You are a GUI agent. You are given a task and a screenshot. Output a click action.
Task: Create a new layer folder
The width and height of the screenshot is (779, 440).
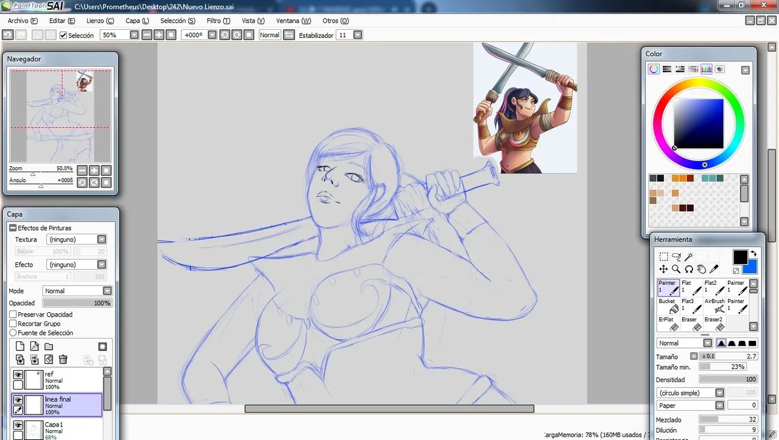49,346
